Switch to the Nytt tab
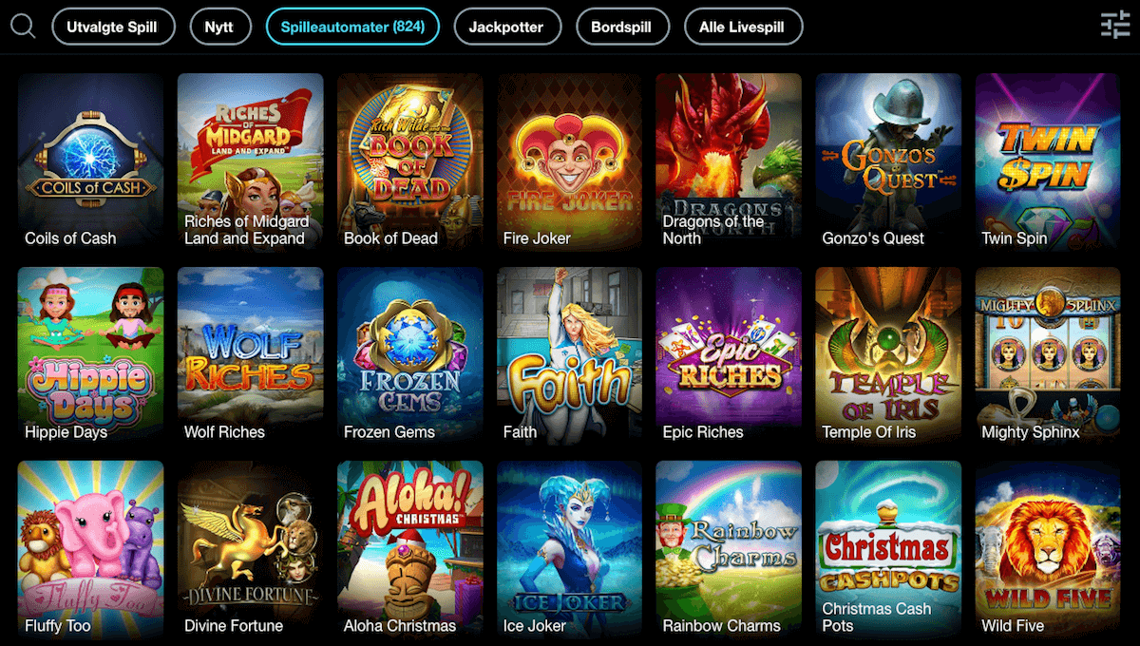This screenshot has height=646, width=1140. click(219, 28)
